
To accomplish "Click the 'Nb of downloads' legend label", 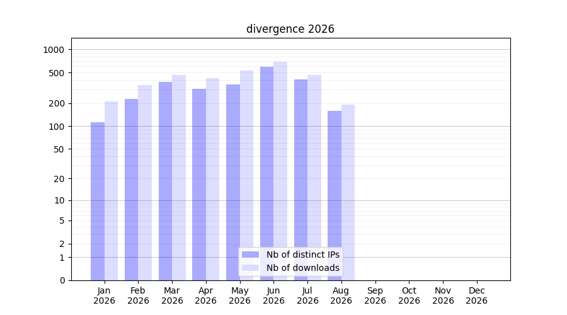I will point(302,268).
